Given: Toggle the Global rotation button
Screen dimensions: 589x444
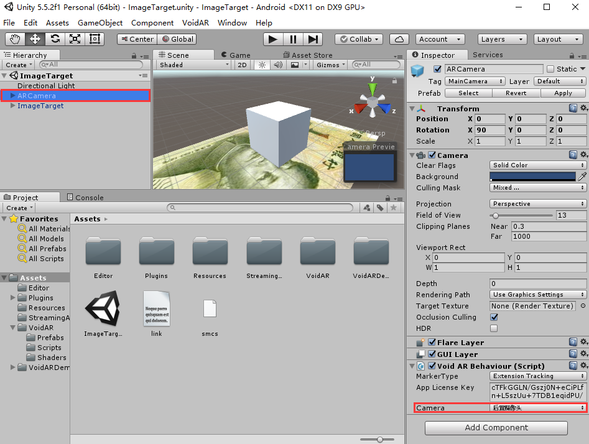Looking at the screenshot, I should click(177, 39).
